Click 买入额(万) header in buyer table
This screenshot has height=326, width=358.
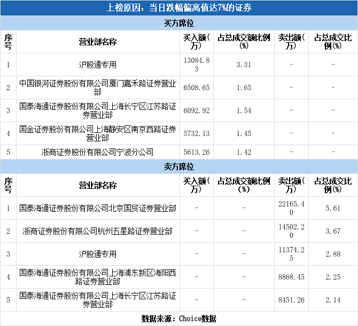tap(197, 42)
